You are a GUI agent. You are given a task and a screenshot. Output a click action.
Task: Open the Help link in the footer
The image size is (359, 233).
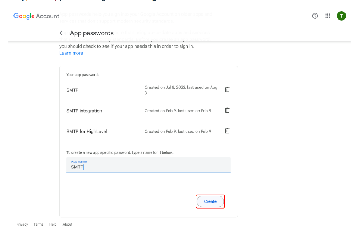[x=53, y=224]
